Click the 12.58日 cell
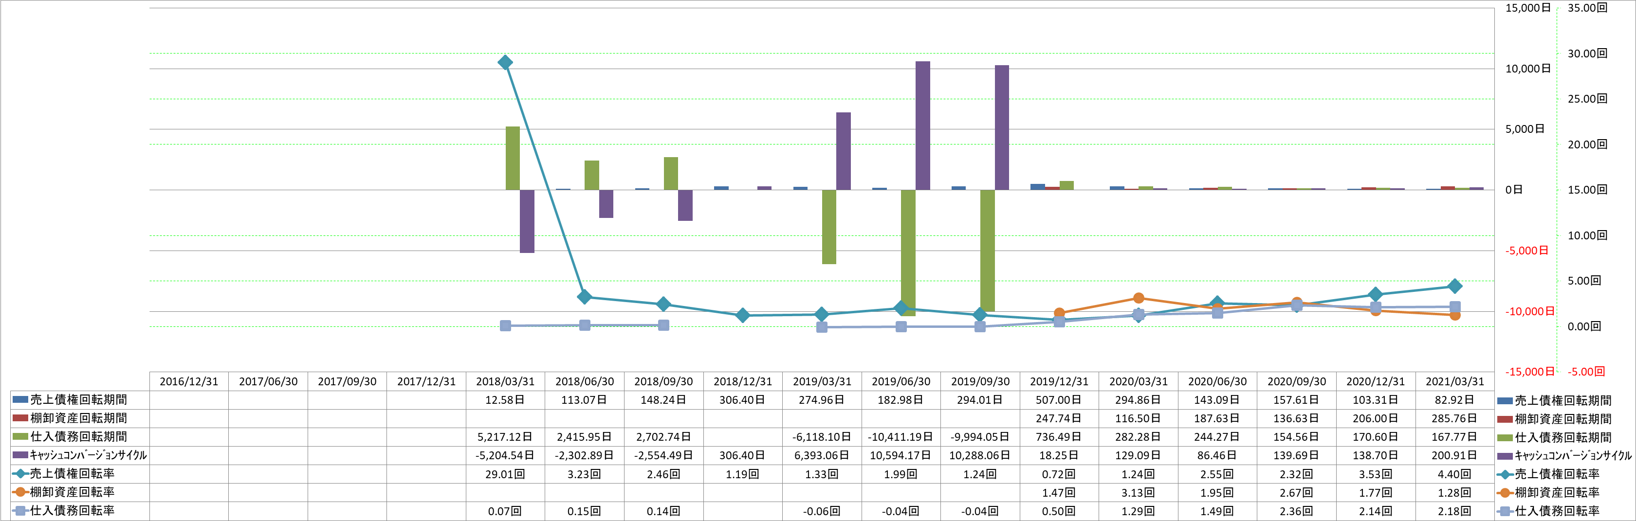Screen dimensions: 1636x521 click(506, 400)
